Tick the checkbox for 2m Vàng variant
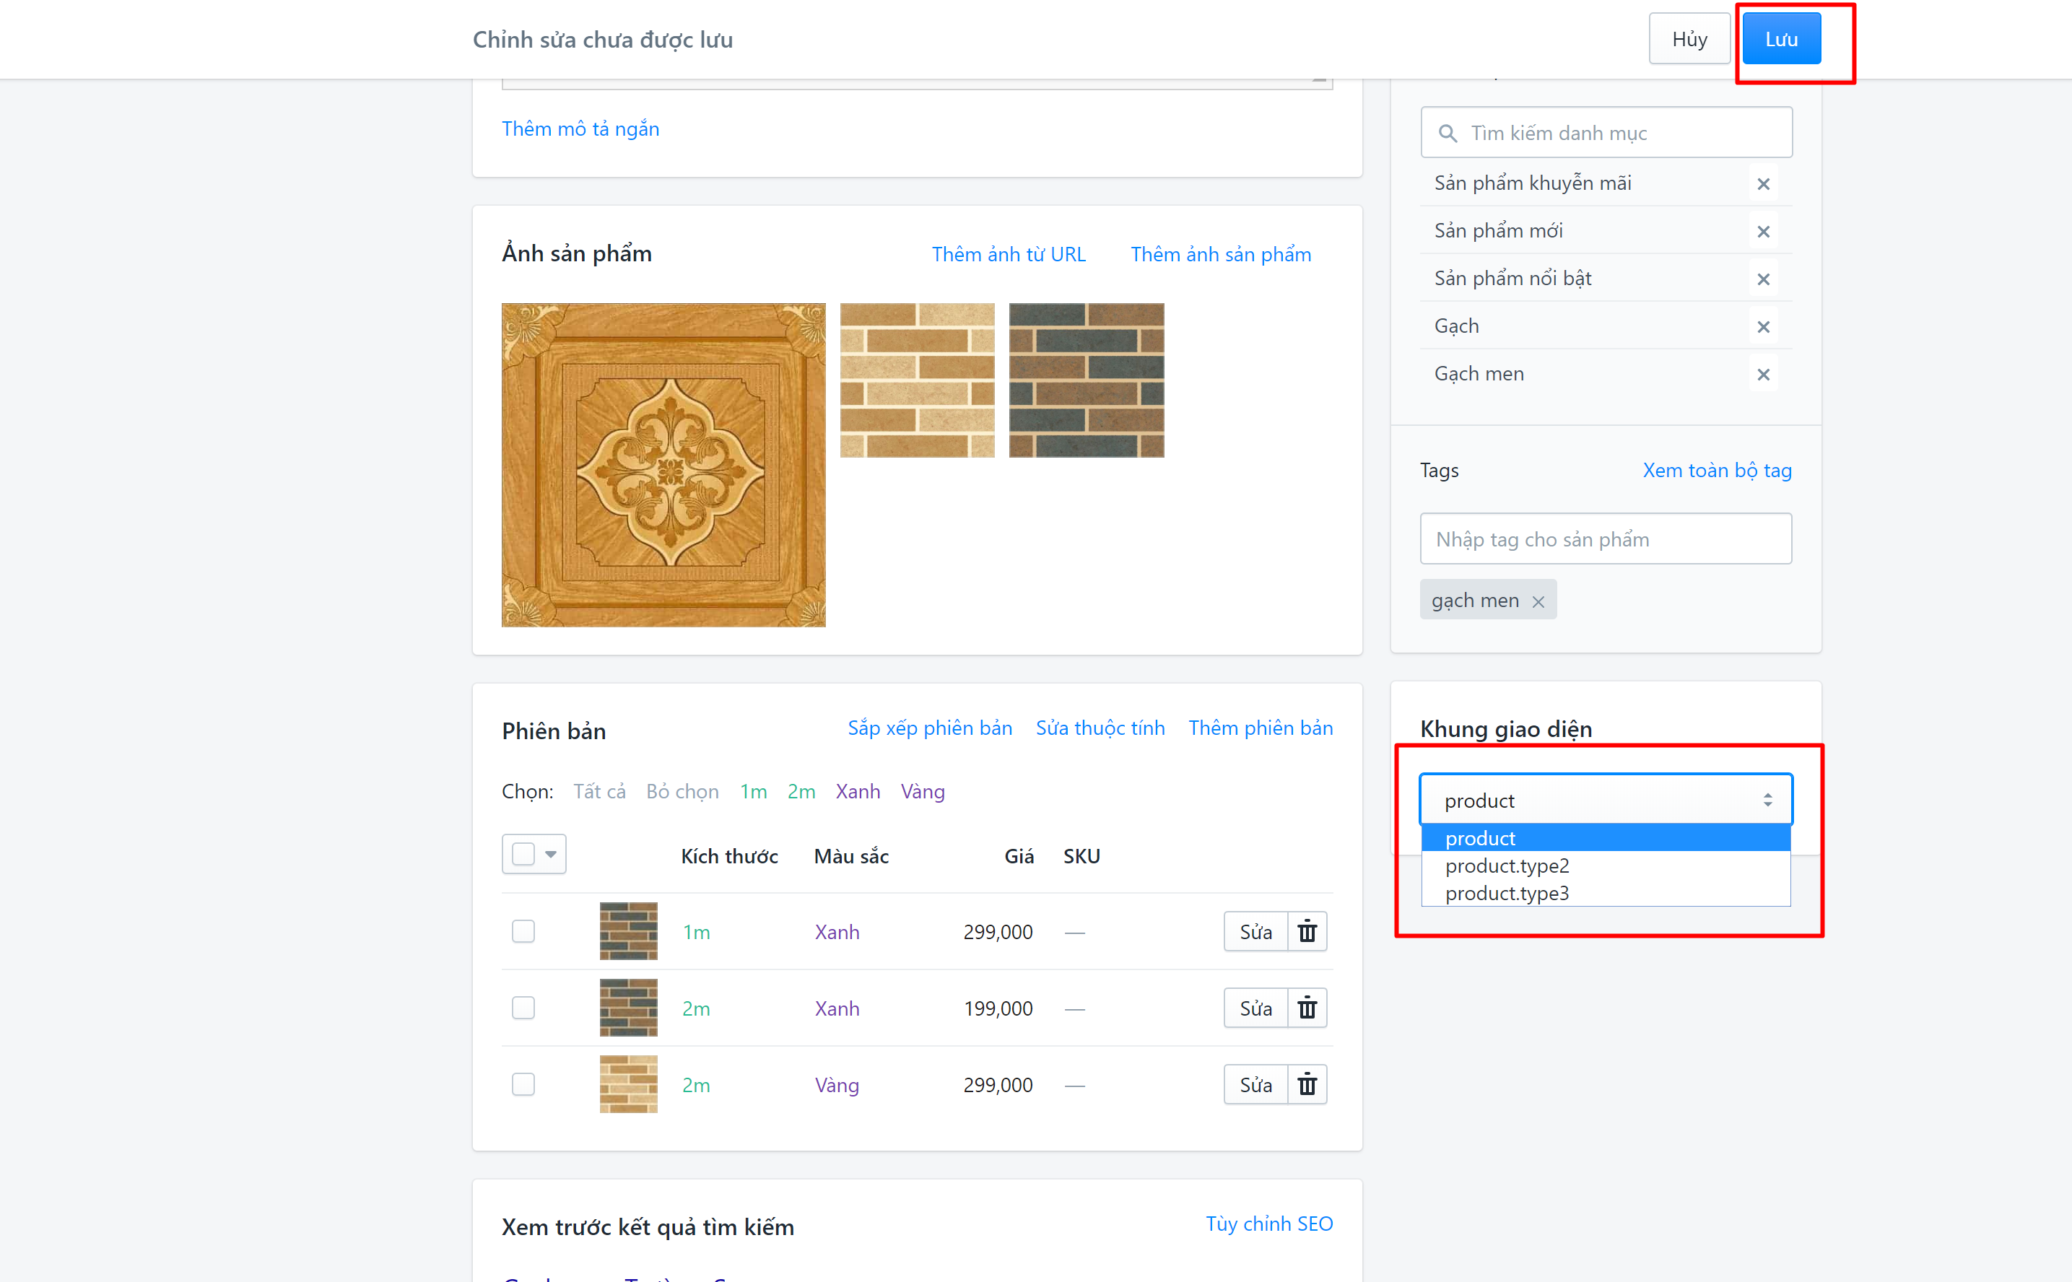2072x1282 pixels. pos(523,1084)
